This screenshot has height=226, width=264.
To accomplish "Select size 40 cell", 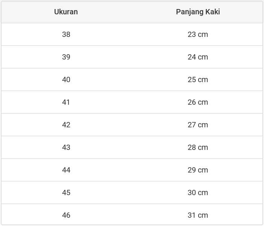I will (66, 79).
